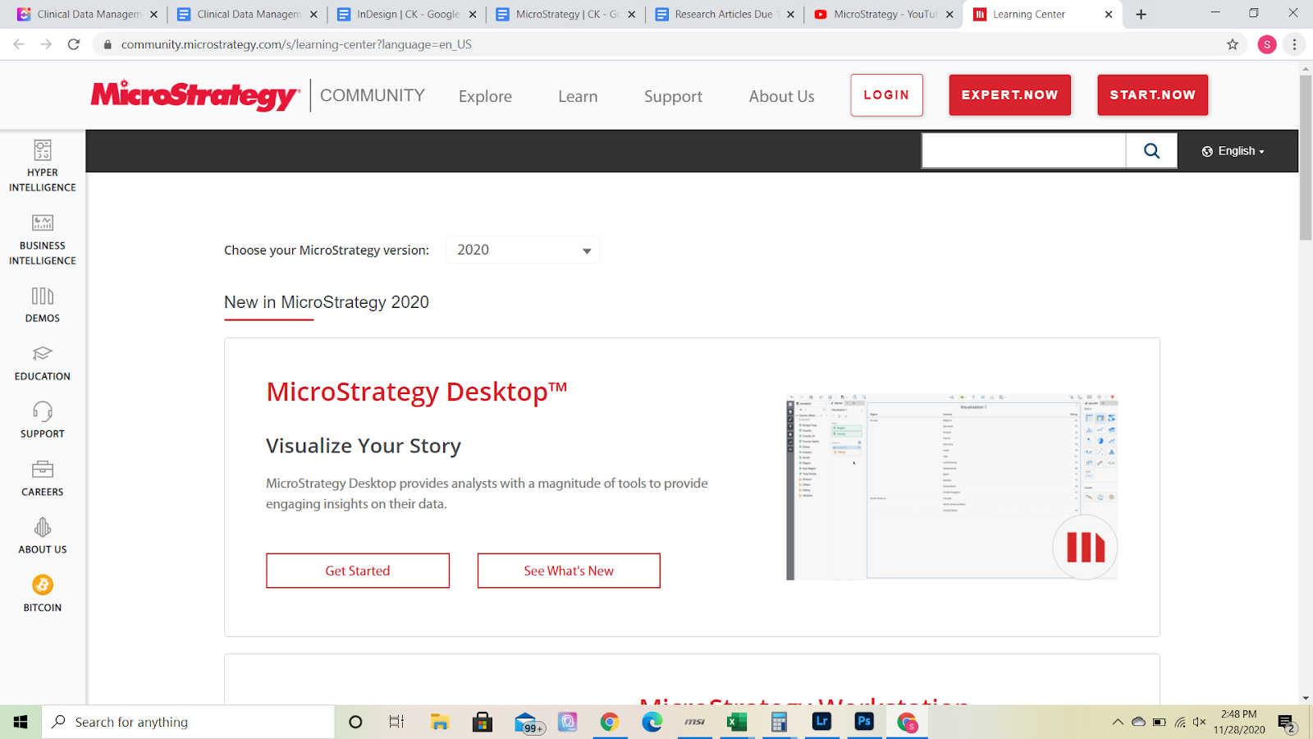This screenshot has width=1313, height=739.
Task: Open the Bitcoin sidebar icon
Action: 43,585
